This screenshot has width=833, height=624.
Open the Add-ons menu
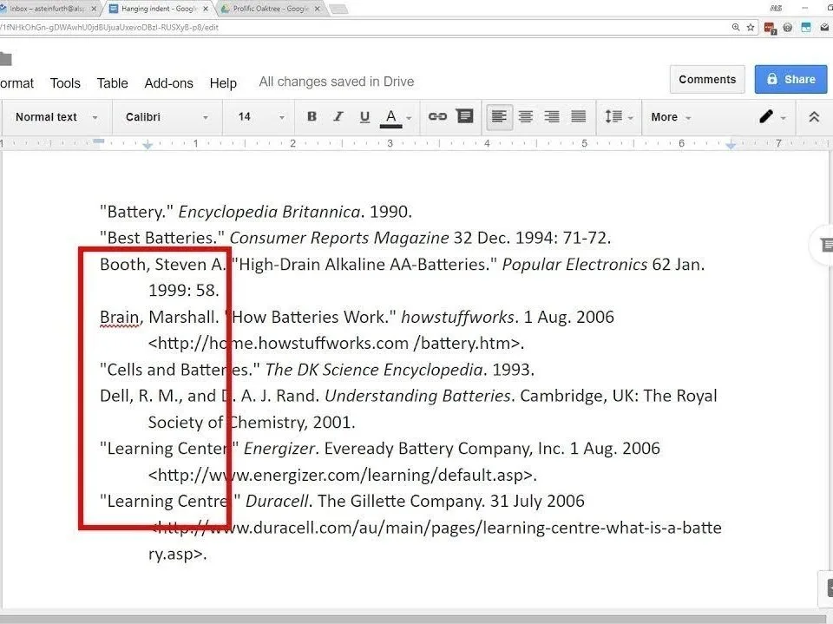point(168,83)
